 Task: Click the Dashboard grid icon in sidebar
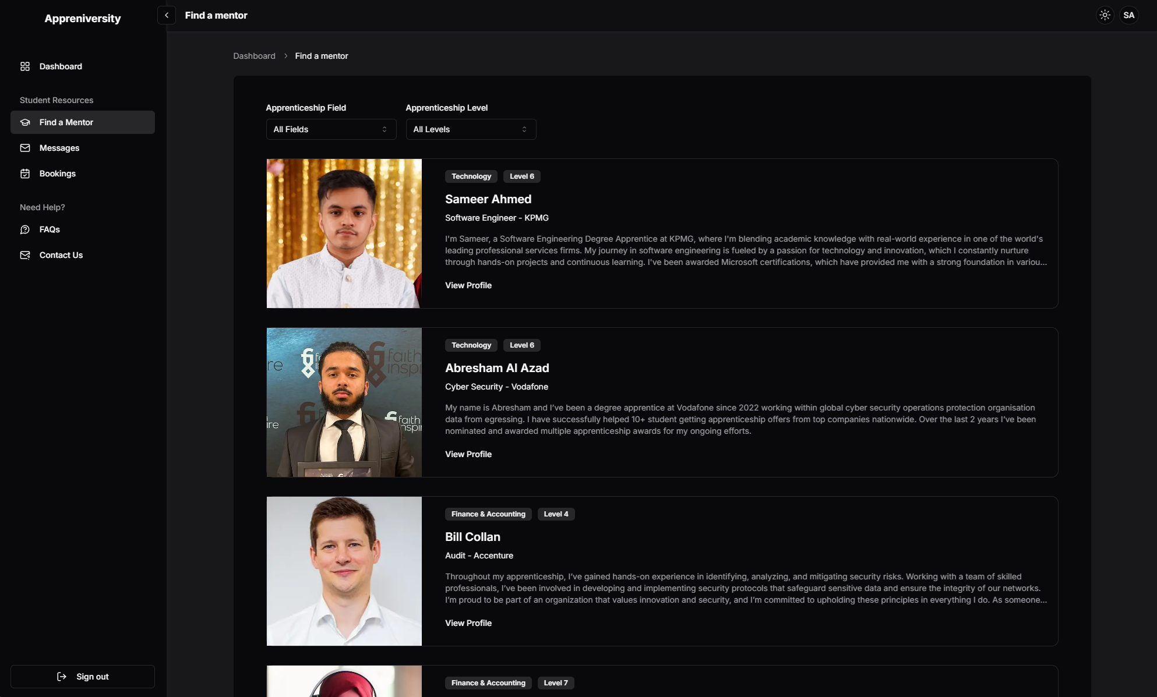(x=25, y=66)
